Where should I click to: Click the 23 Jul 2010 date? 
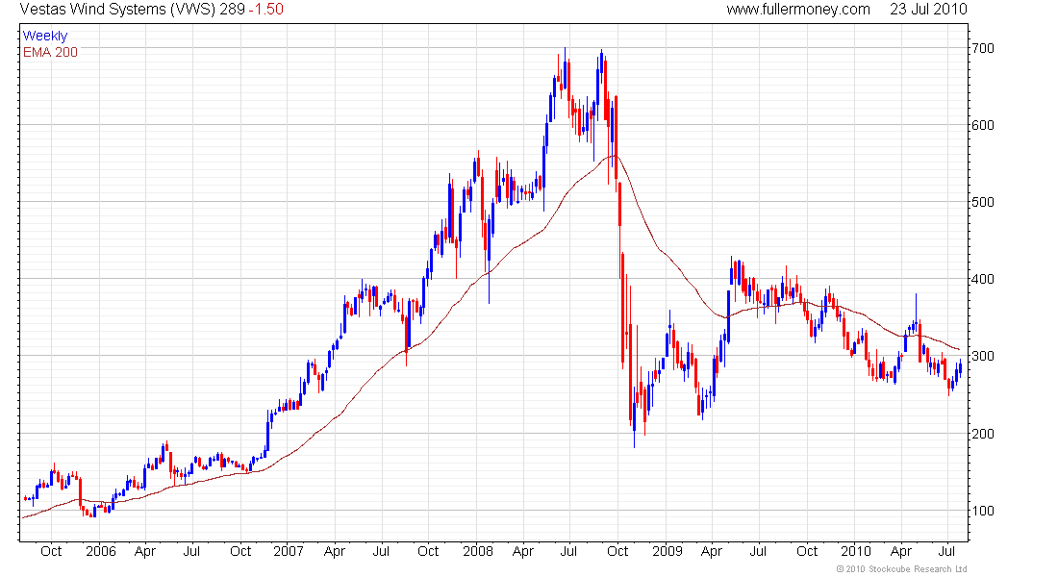click(x=928, y=10)
